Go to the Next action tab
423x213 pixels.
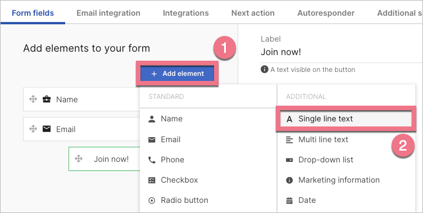pyautogui.click(x=253, y=13)
